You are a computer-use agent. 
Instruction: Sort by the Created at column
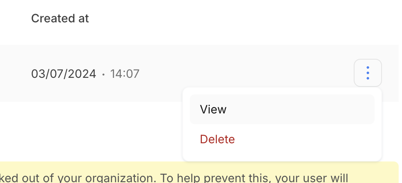pyautogui.click(x=60, y=19)
